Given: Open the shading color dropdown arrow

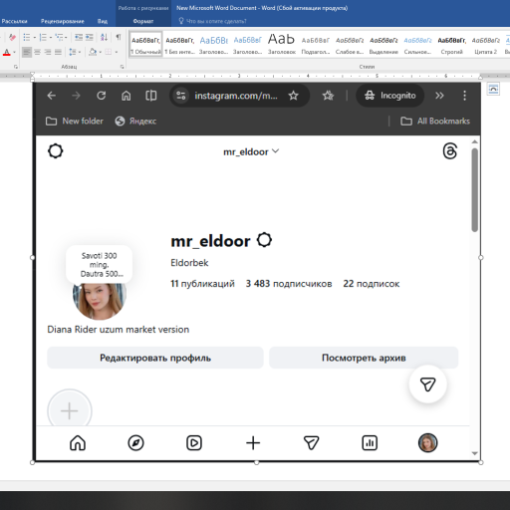Looking at the screenshot, I should [101, 52].
